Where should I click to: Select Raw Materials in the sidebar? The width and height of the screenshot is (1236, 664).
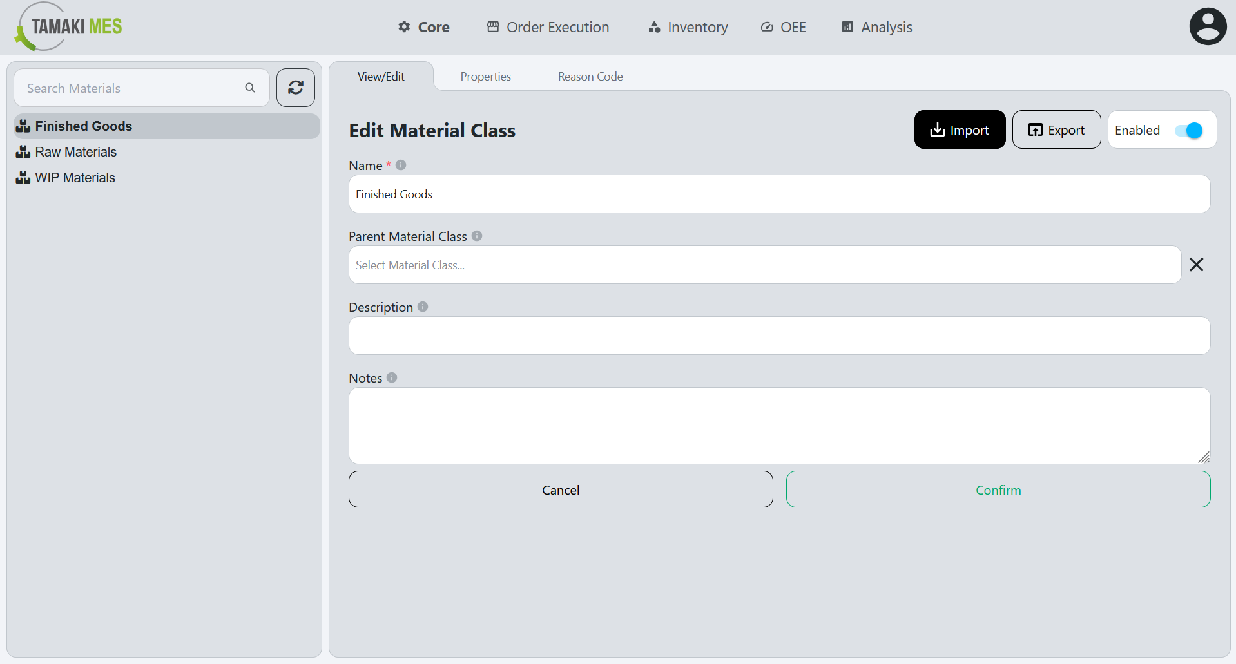(x=75, y=152)
